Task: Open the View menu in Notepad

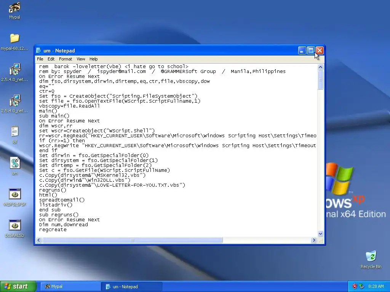Action: (81, 59)
